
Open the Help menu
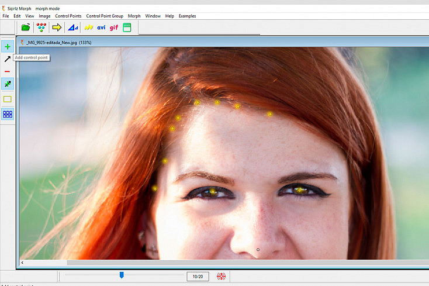(169, 16)
